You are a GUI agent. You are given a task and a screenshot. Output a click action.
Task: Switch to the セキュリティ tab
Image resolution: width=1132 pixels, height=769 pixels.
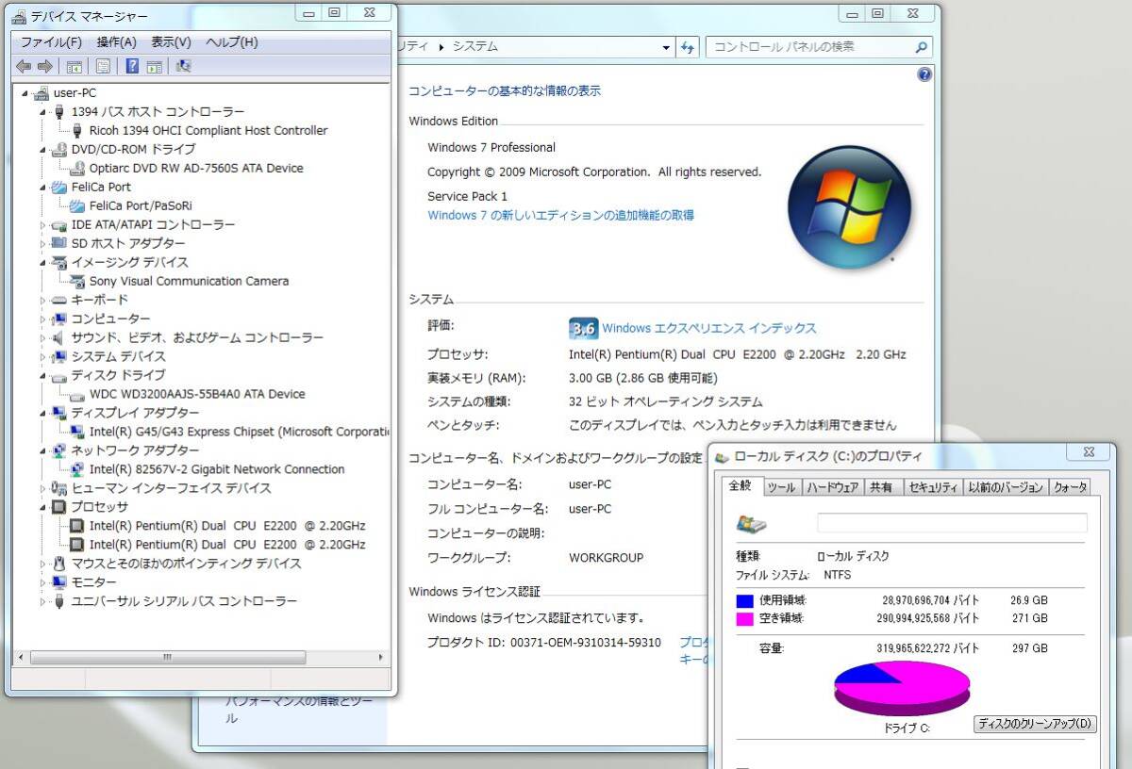click(x=932, y=487)
